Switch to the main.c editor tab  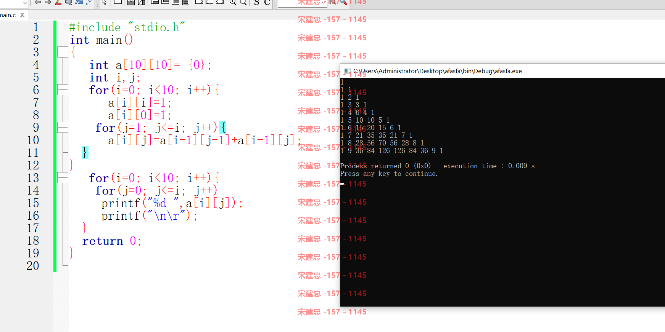click(8, 15)
